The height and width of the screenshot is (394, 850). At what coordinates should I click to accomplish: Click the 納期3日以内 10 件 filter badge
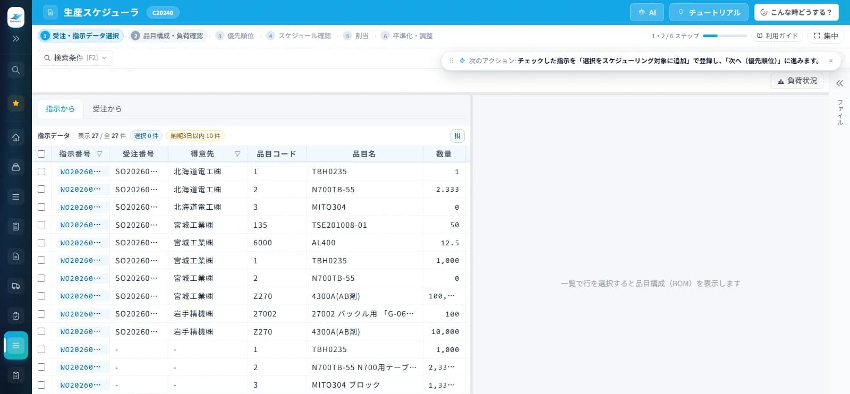195,136
